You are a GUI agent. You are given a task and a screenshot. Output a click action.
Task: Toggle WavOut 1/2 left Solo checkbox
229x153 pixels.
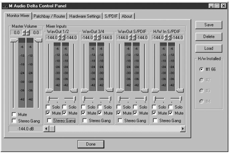tap(48, 107)
